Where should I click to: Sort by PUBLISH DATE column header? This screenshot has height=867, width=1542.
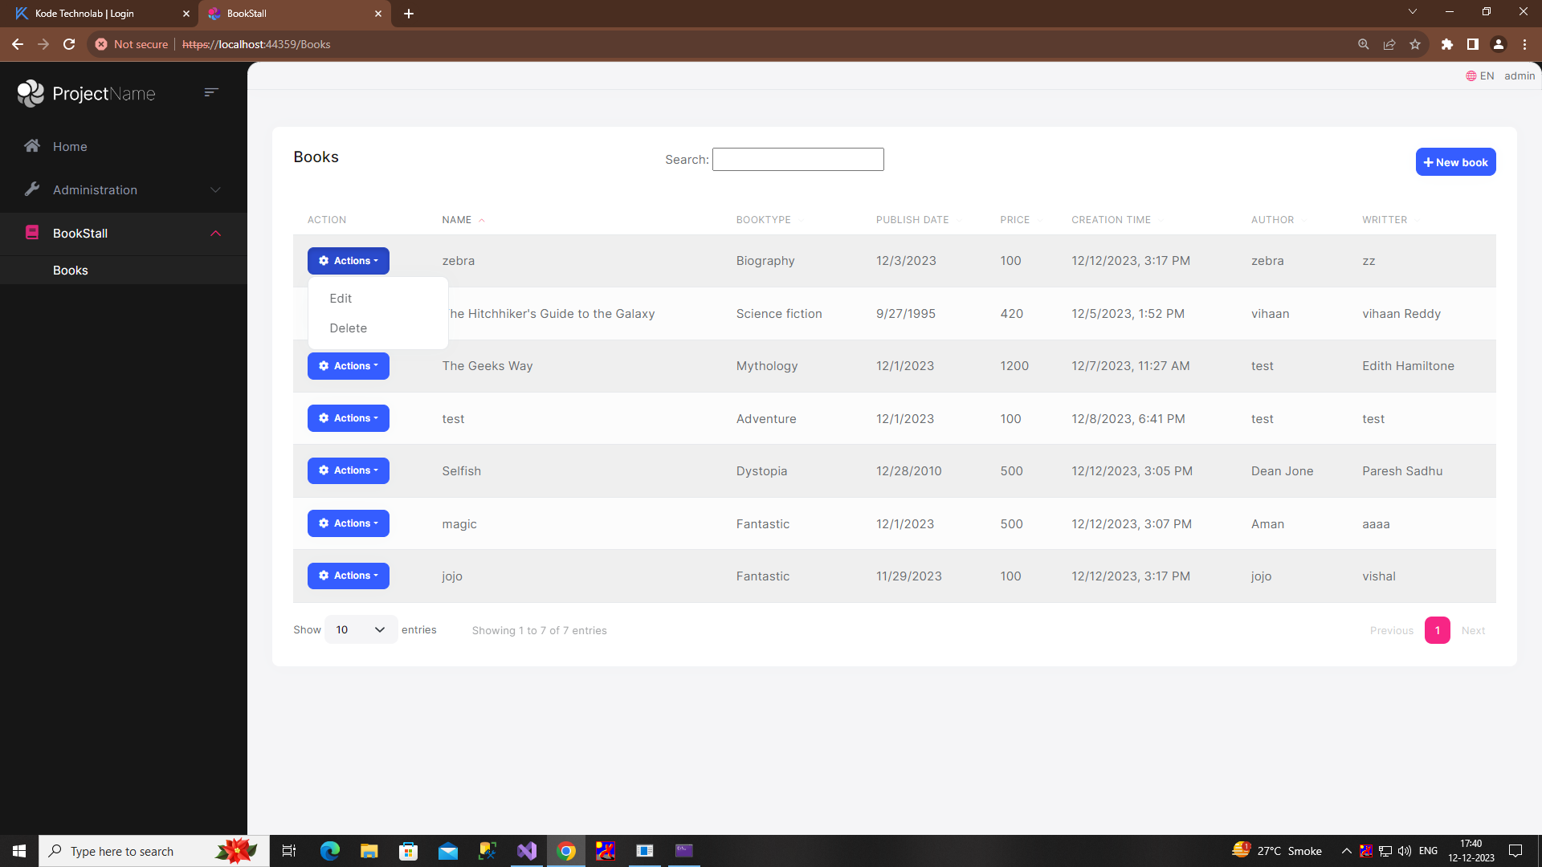point(912,220)
